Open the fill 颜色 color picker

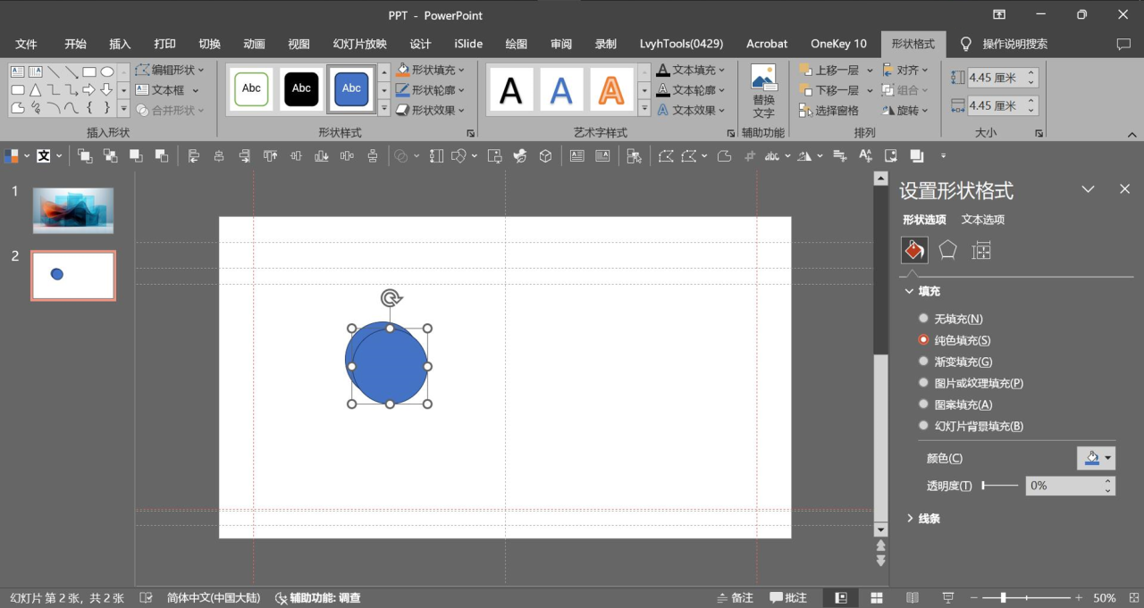coord(1096,458)
